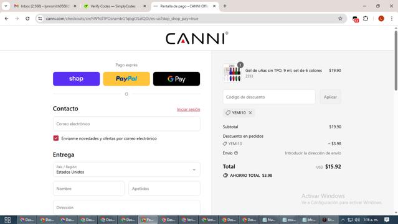Click the address bar URL
The width and height of the screenshot is (398, 224).
[x=122, y=19]
